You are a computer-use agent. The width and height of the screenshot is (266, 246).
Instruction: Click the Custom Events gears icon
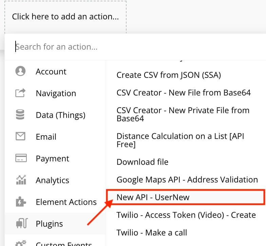click(x=21, y=243)
